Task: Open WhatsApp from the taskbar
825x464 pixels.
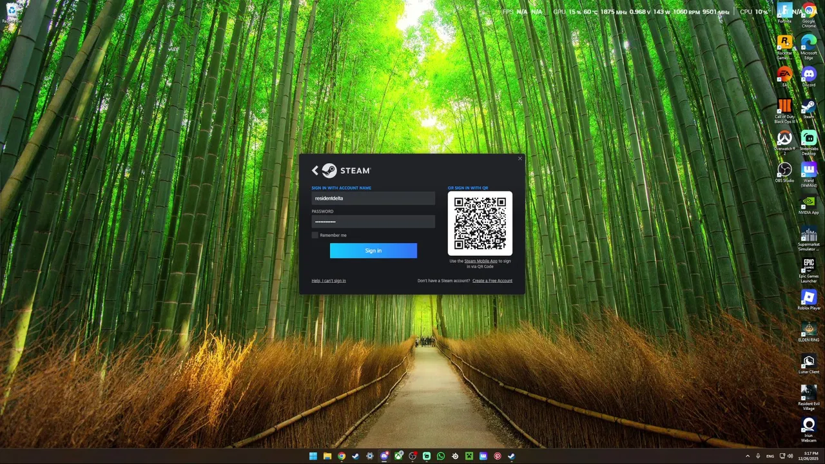Action: pyautogui.click(x=441, y=456)
